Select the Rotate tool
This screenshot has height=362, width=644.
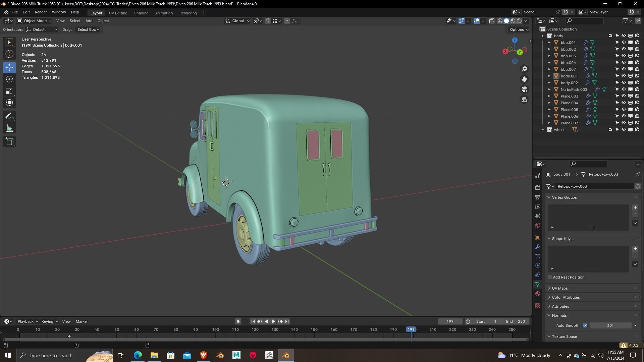click(9, 79)
